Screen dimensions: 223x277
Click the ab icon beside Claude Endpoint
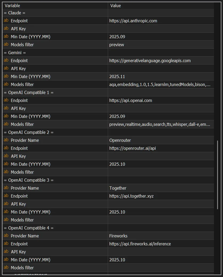[x=6, y=20]
